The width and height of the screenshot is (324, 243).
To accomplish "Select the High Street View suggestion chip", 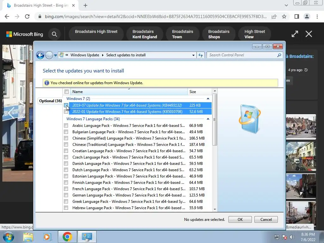I will click(x=255, y=34).
